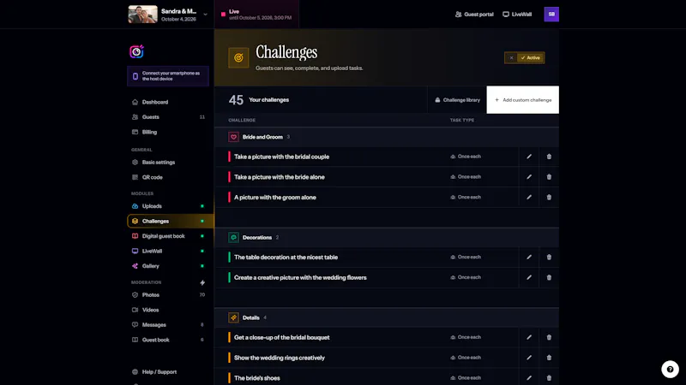
Task: Set the Challenges module to Active
Action: [530, 57]
